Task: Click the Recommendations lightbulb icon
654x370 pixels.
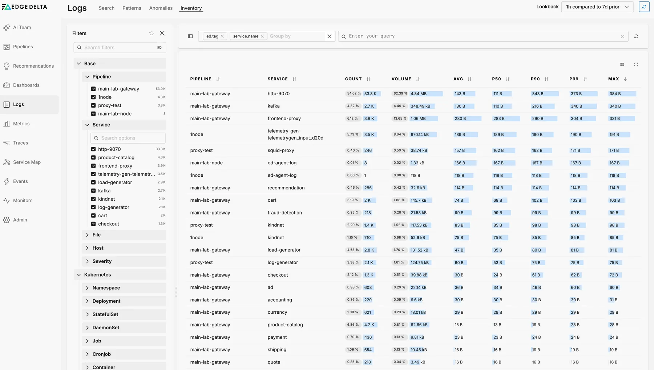Action: pyautogui.click(x=7, y=66)
